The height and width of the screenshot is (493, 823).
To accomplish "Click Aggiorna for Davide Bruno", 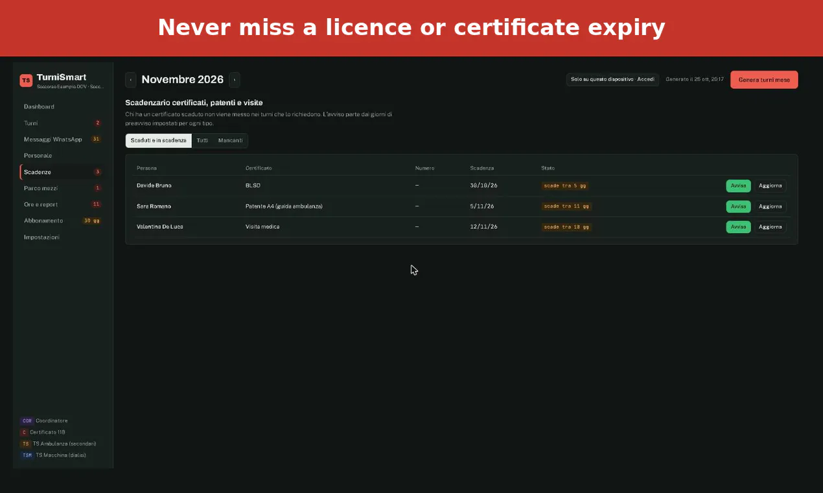I will point(771,186).
